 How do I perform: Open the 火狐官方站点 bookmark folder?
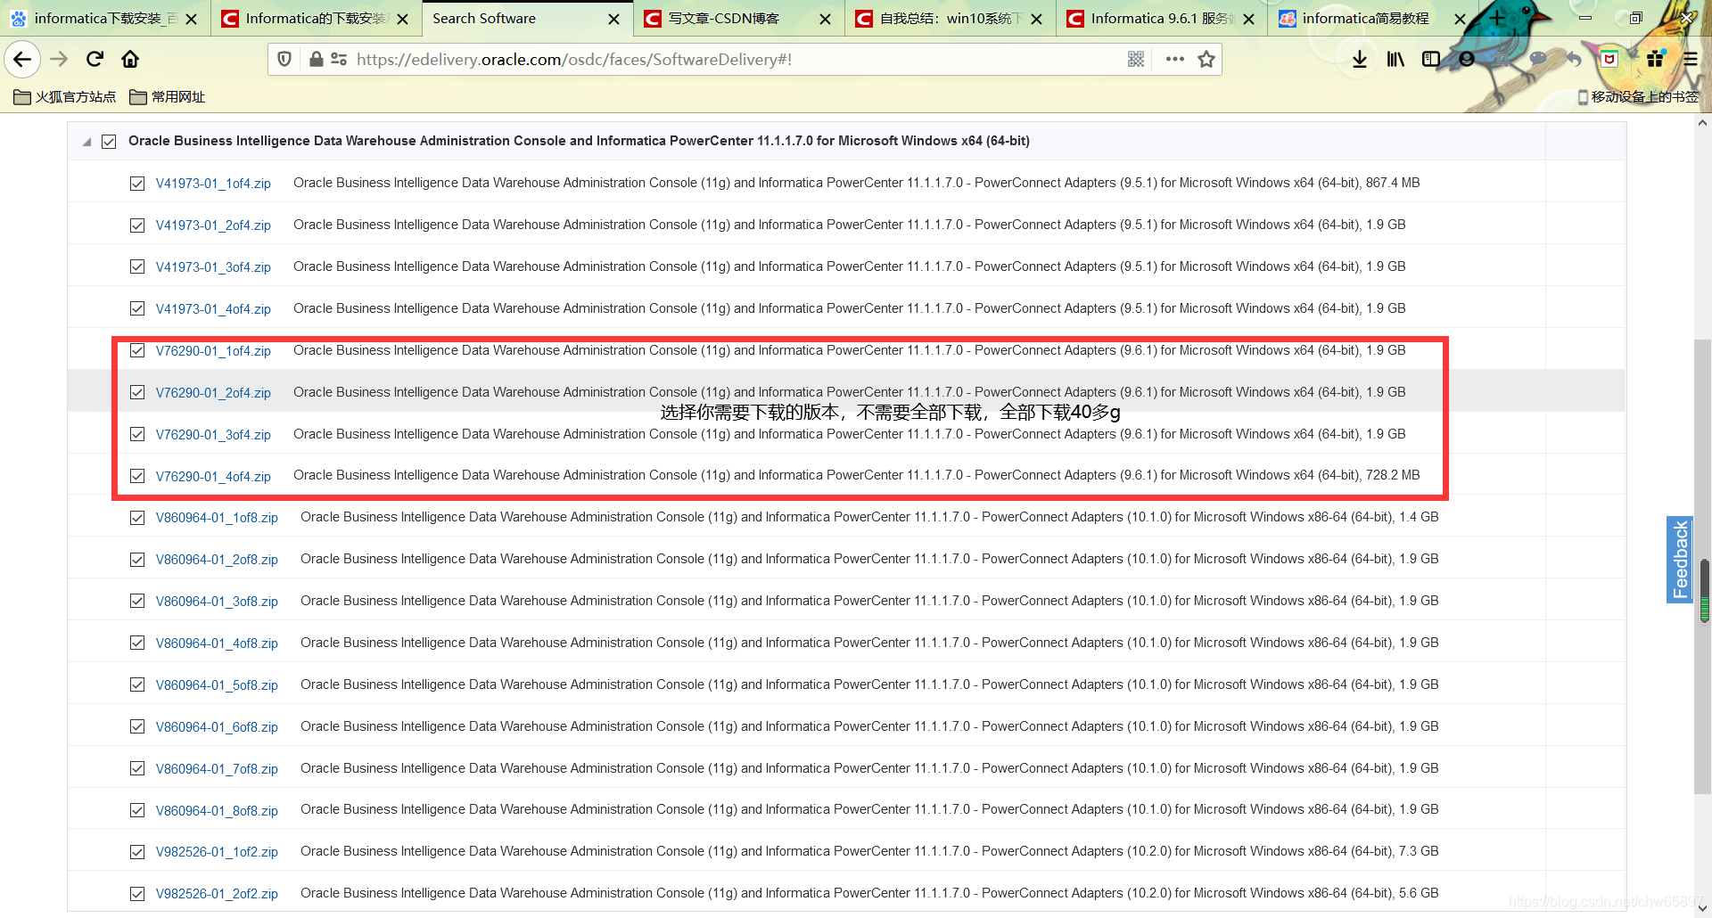64,96
